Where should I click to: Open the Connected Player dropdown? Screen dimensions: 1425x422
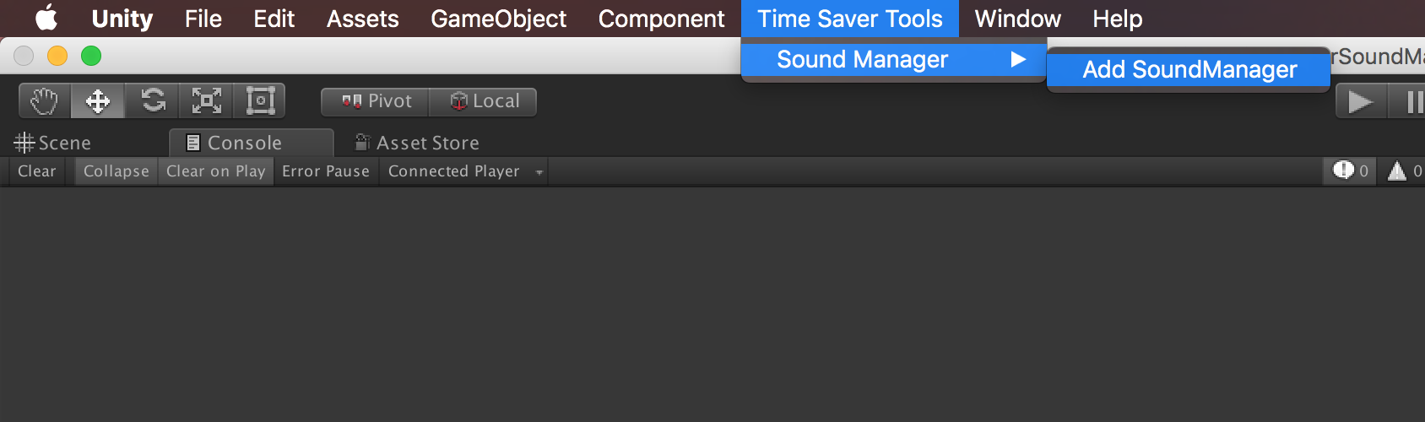(464, 171)
